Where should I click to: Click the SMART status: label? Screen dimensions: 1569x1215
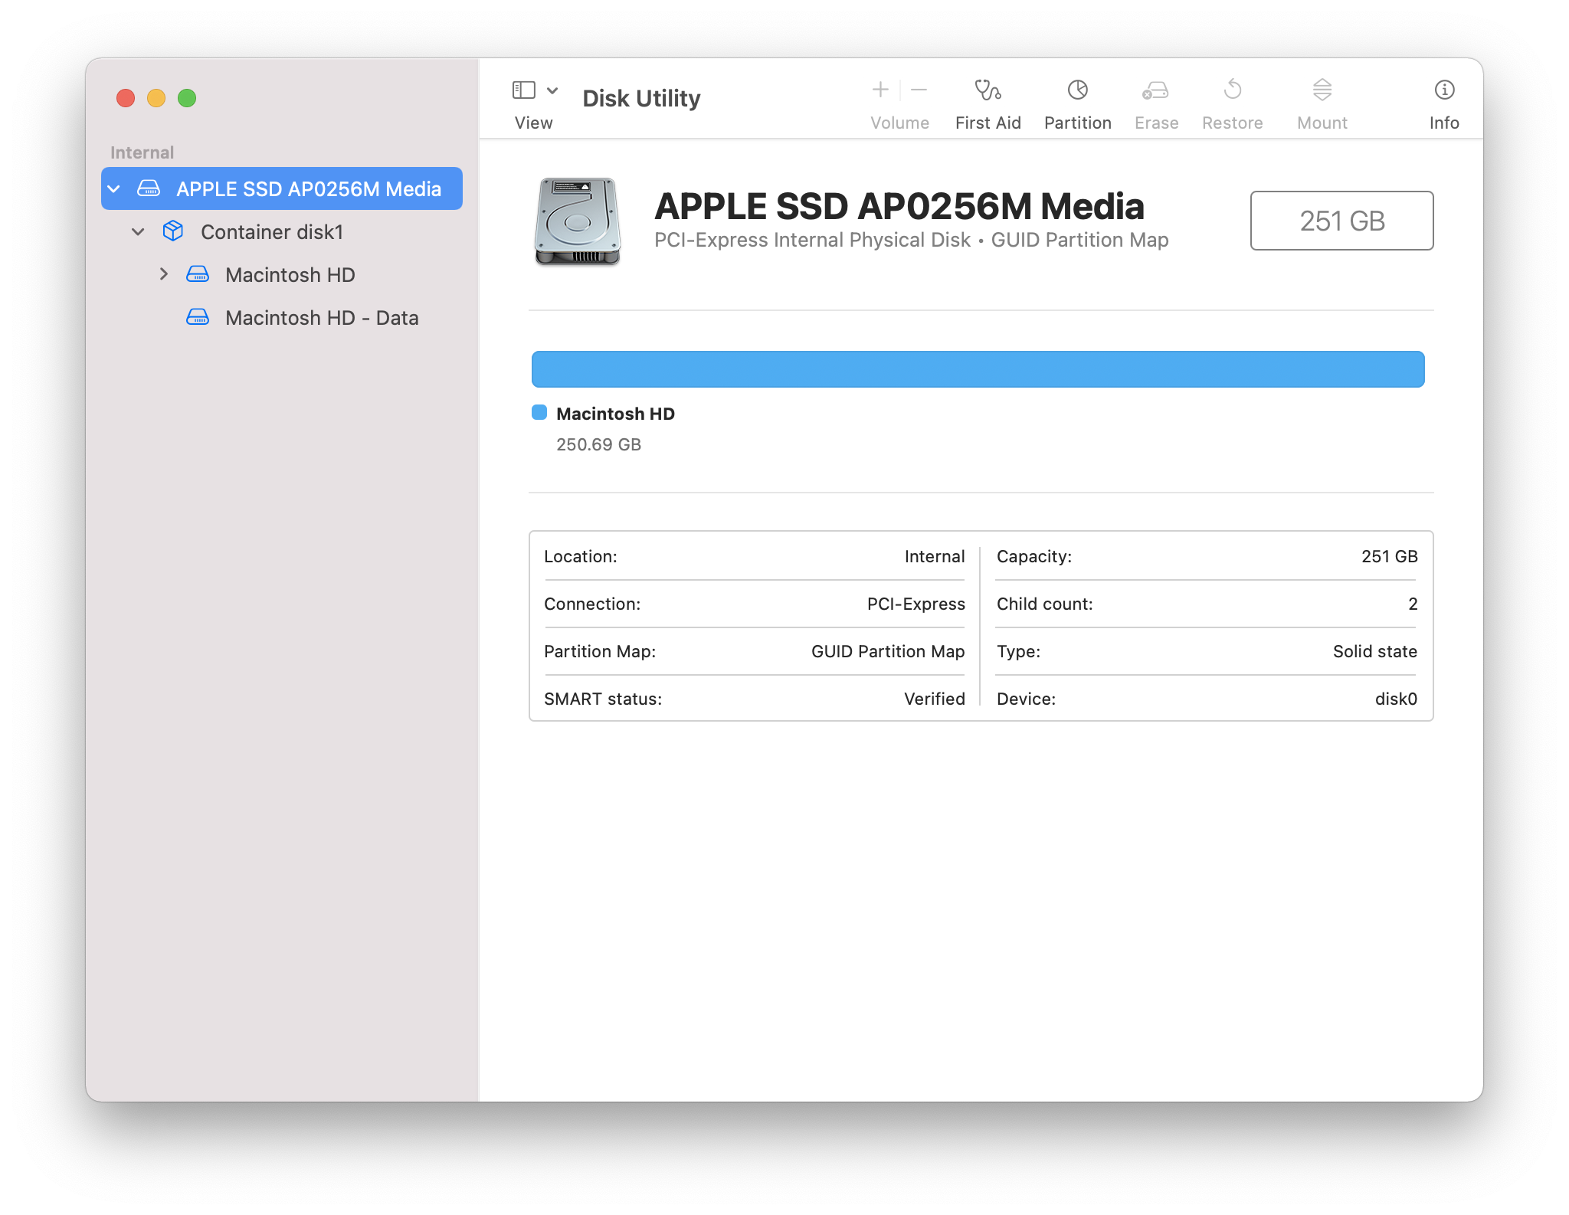click(603, 699)
